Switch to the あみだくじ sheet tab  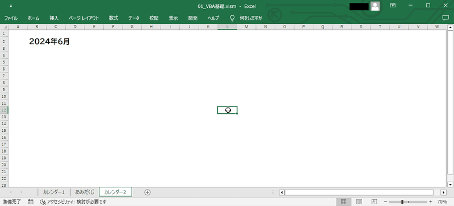click(85, 192)
